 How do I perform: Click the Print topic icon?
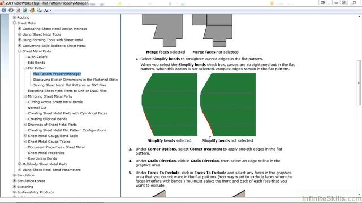click(x=40, y=10)
